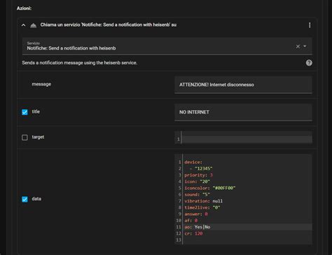Click the 'Azioni:' section label
The height and width of the screenshot is (255, 332).
24,8
